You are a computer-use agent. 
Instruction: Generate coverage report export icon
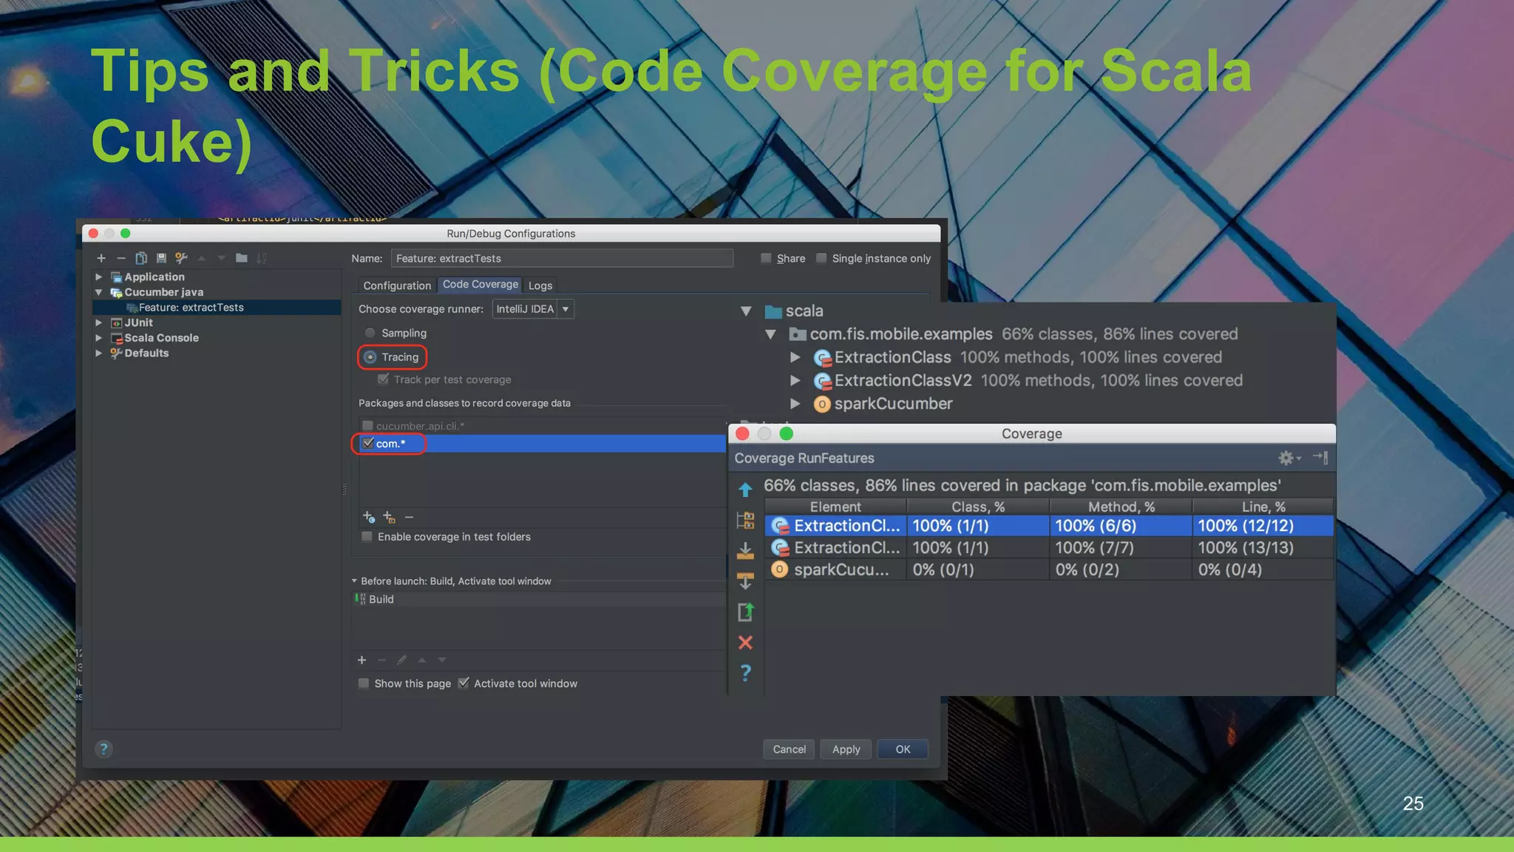click(x=745, y=612)
